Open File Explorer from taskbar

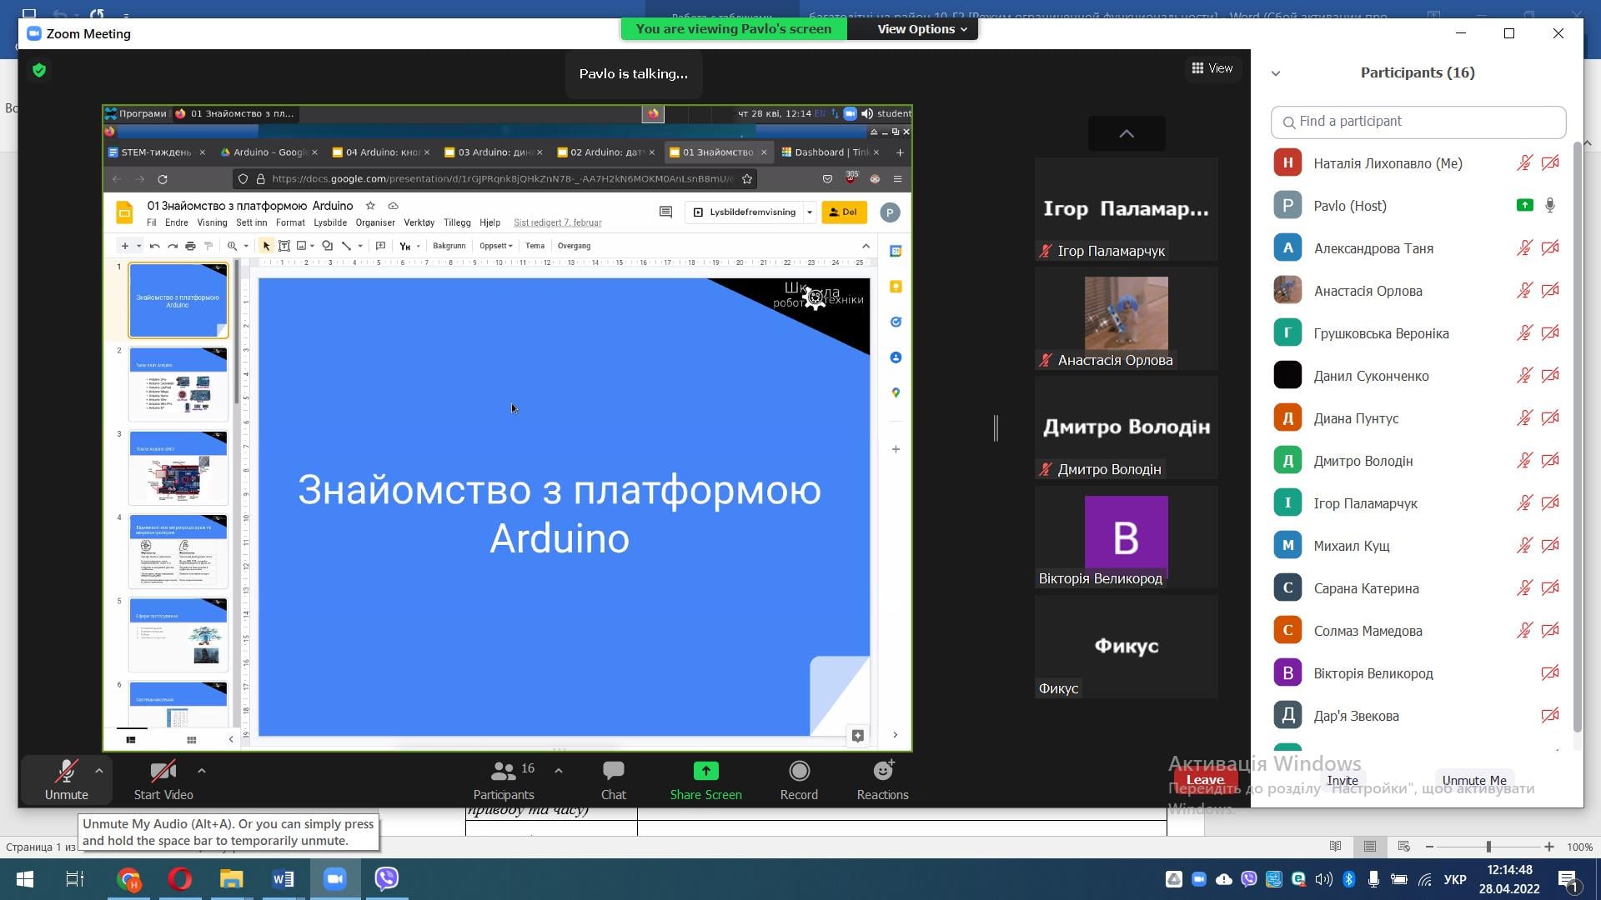click(x=231, y=879)
